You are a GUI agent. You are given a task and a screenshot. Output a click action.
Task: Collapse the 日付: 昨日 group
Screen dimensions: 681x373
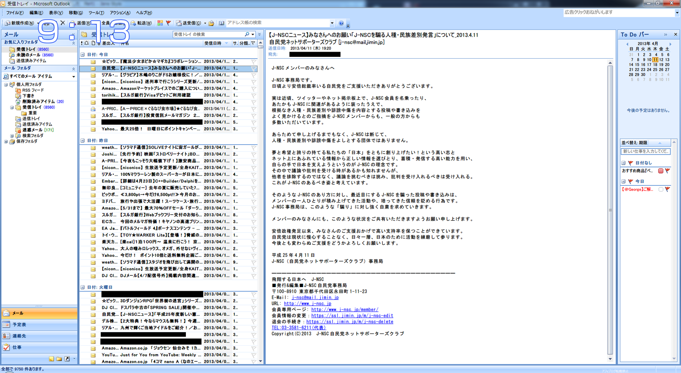click(x=83, y=141)
